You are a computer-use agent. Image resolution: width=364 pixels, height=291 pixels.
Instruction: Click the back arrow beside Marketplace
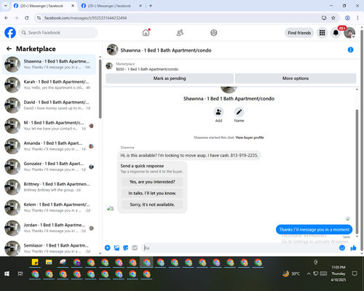click(9, 49)
